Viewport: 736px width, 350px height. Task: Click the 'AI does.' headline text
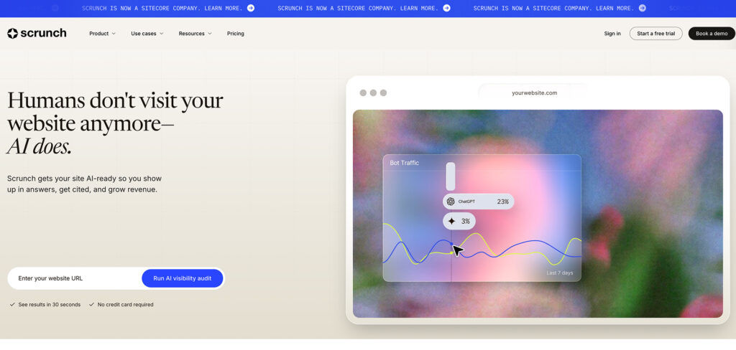click(40, 147)
